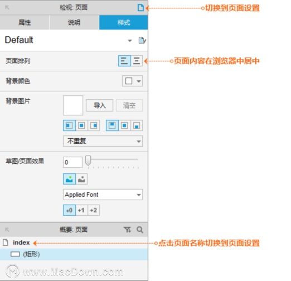Select +0 line width
The width and height of the screenshot is (291, 281).
click(69, 210)
